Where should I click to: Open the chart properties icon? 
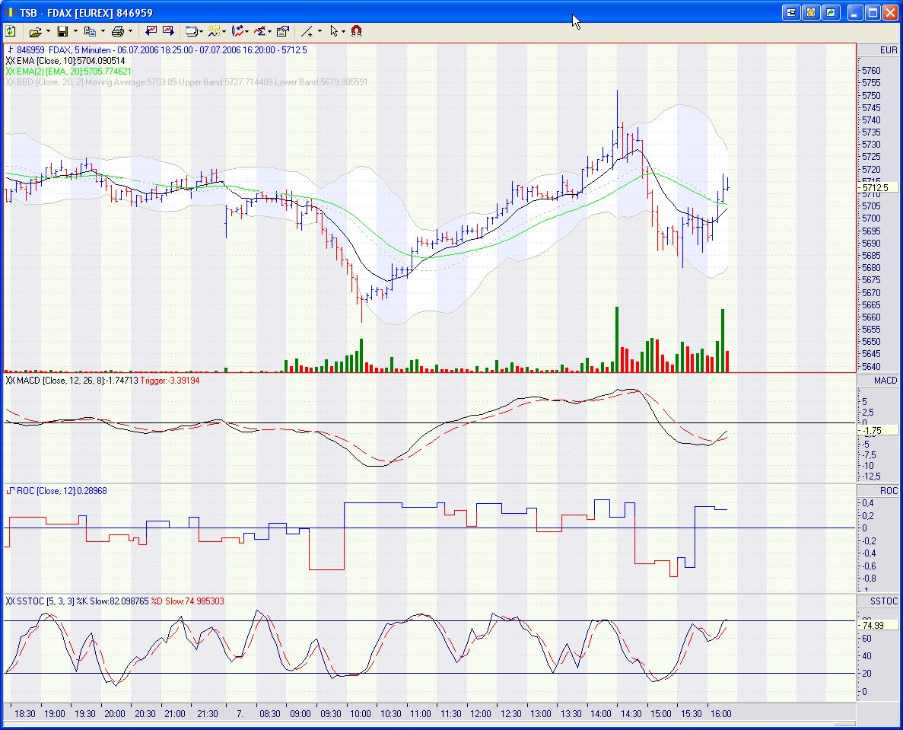[282, 31]
